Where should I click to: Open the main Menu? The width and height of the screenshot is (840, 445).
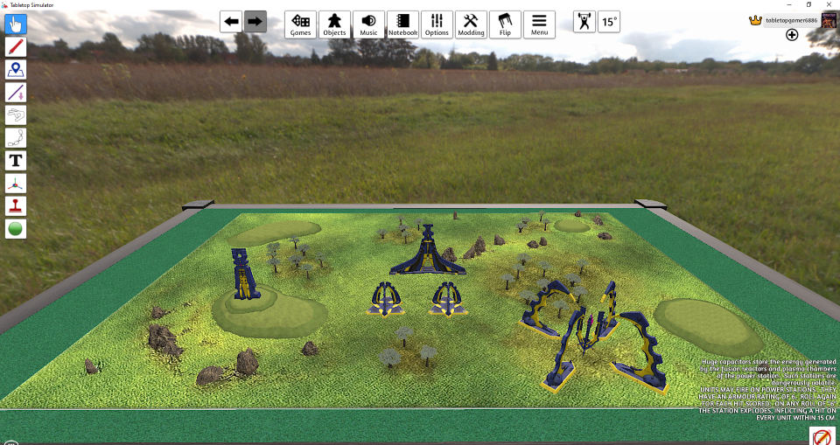[540, 24]
